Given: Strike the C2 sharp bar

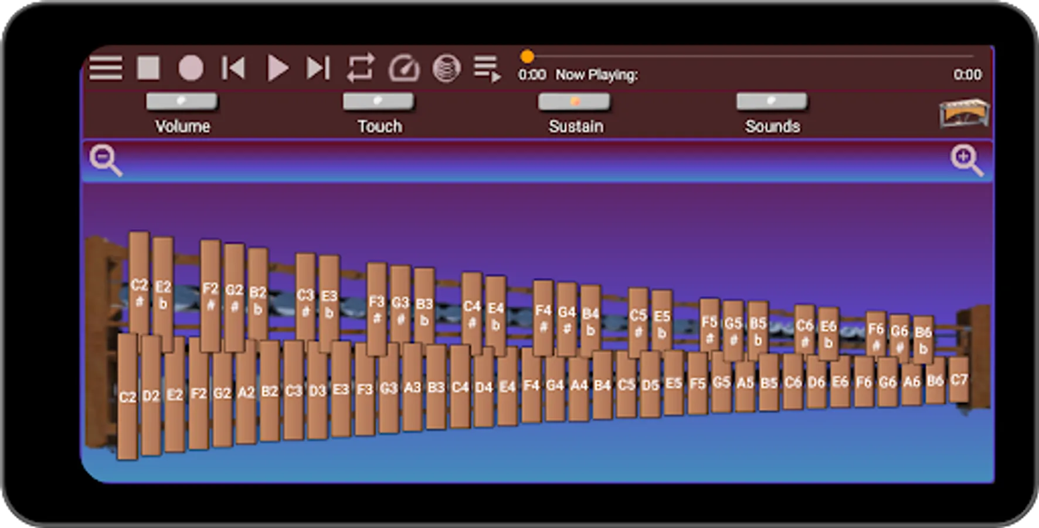Looking at the screenshot, I should tap(139, 283).
